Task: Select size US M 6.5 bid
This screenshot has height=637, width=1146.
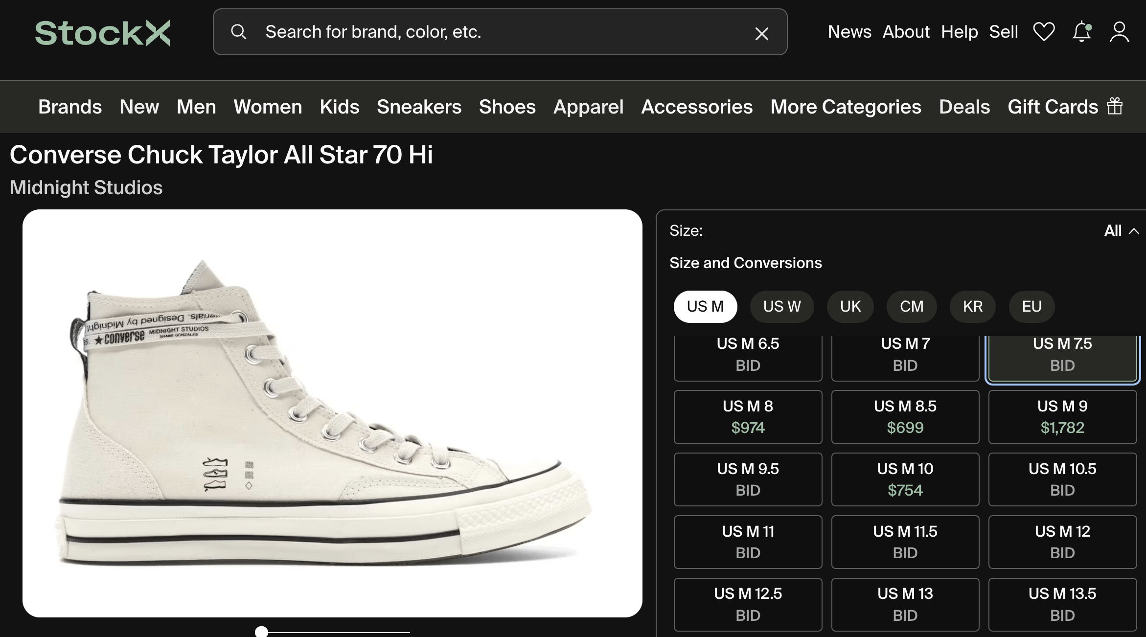Action: tap(748, 358)
